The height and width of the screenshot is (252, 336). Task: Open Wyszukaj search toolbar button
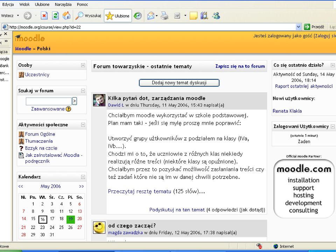click(x=88, y=16)
